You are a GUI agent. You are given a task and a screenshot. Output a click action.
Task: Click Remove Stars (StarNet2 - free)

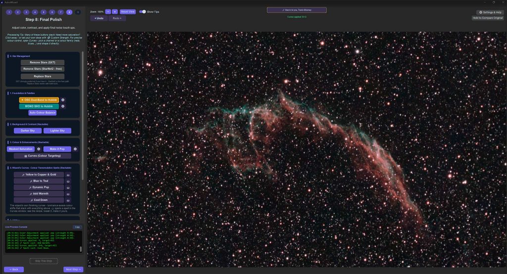click(43, 69)
